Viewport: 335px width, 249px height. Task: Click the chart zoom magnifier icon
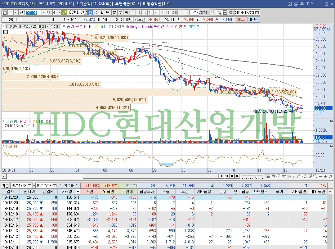[315, 176]
